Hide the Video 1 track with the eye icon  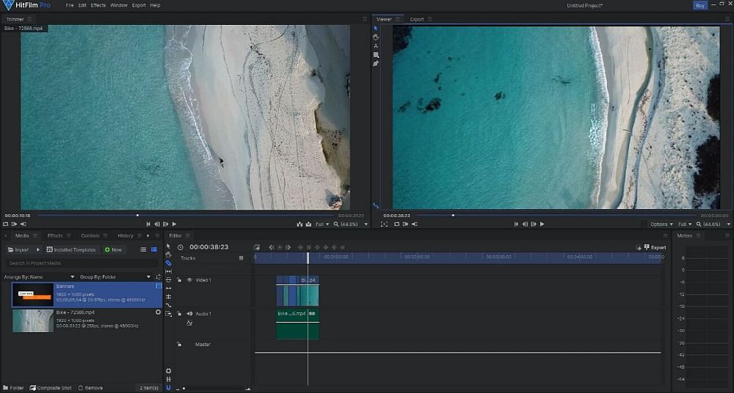(189, 280)
